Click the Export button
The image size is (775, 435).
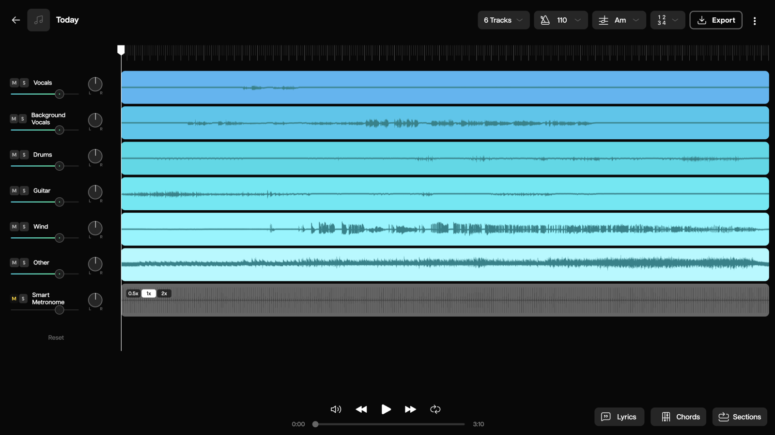tap(716, 20)
